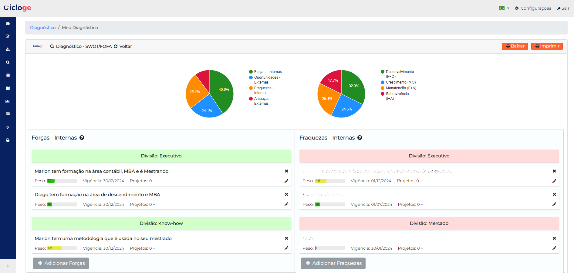Add project via plus on Know-how item
The width and height of the screenshot is (574, 273).
pos(154,248)
